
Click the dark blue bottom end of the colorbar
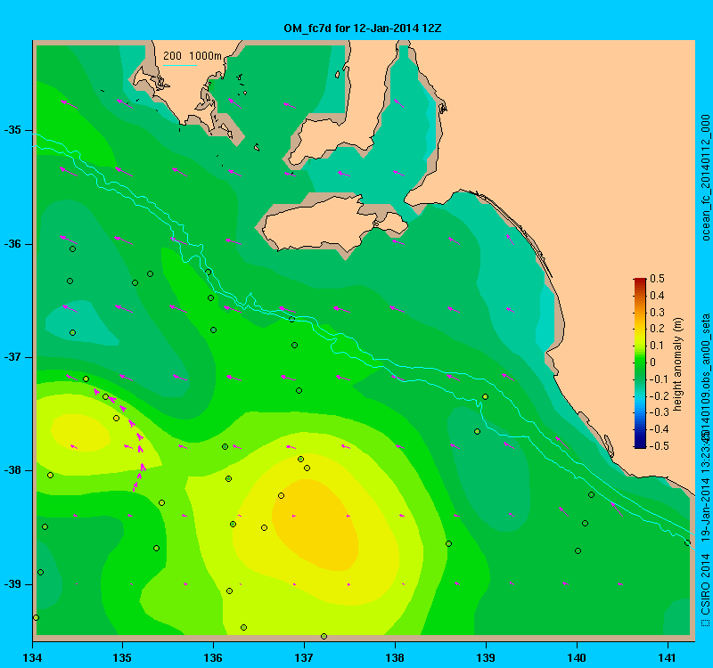point(640,444)
